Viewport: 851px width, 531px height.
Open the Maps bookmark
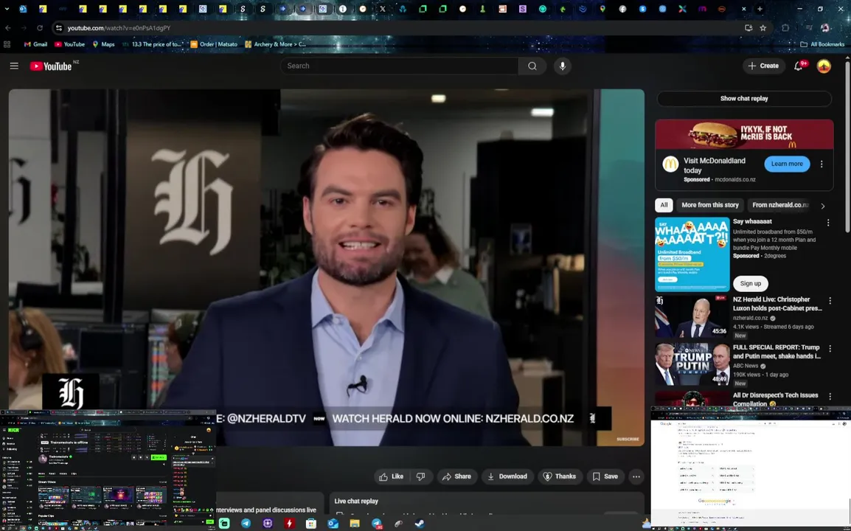coord(103,44)
